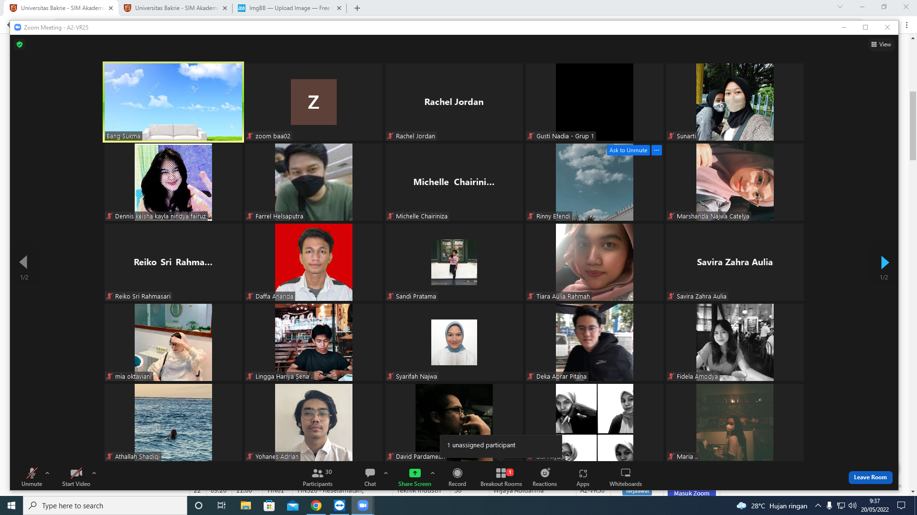Expand video options arrow beside Start Video
Screen dimensions: 917x515
(x=94, y=473)
